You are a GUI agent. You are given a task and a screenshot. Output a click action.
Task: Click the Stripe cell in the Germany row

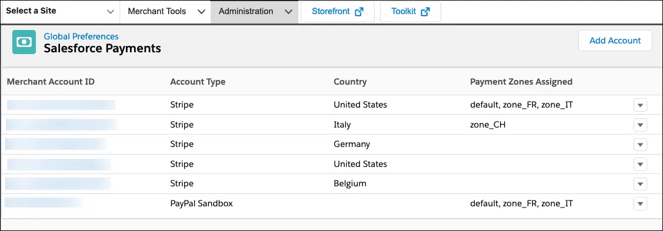click(x=182, y=144)
